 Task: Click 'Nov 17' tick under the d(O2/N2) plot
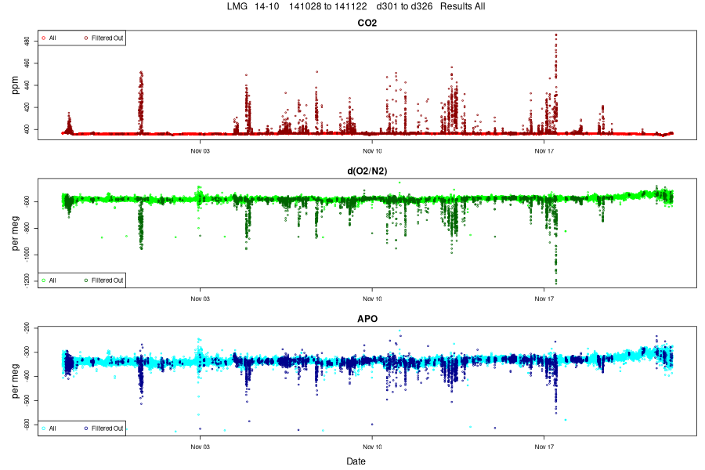click(x=544, y=298)
